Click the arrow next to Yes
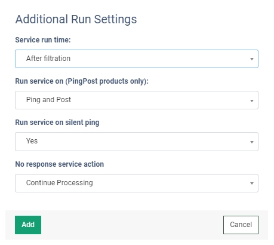This screenshot has width=274, height=245. 252,142
